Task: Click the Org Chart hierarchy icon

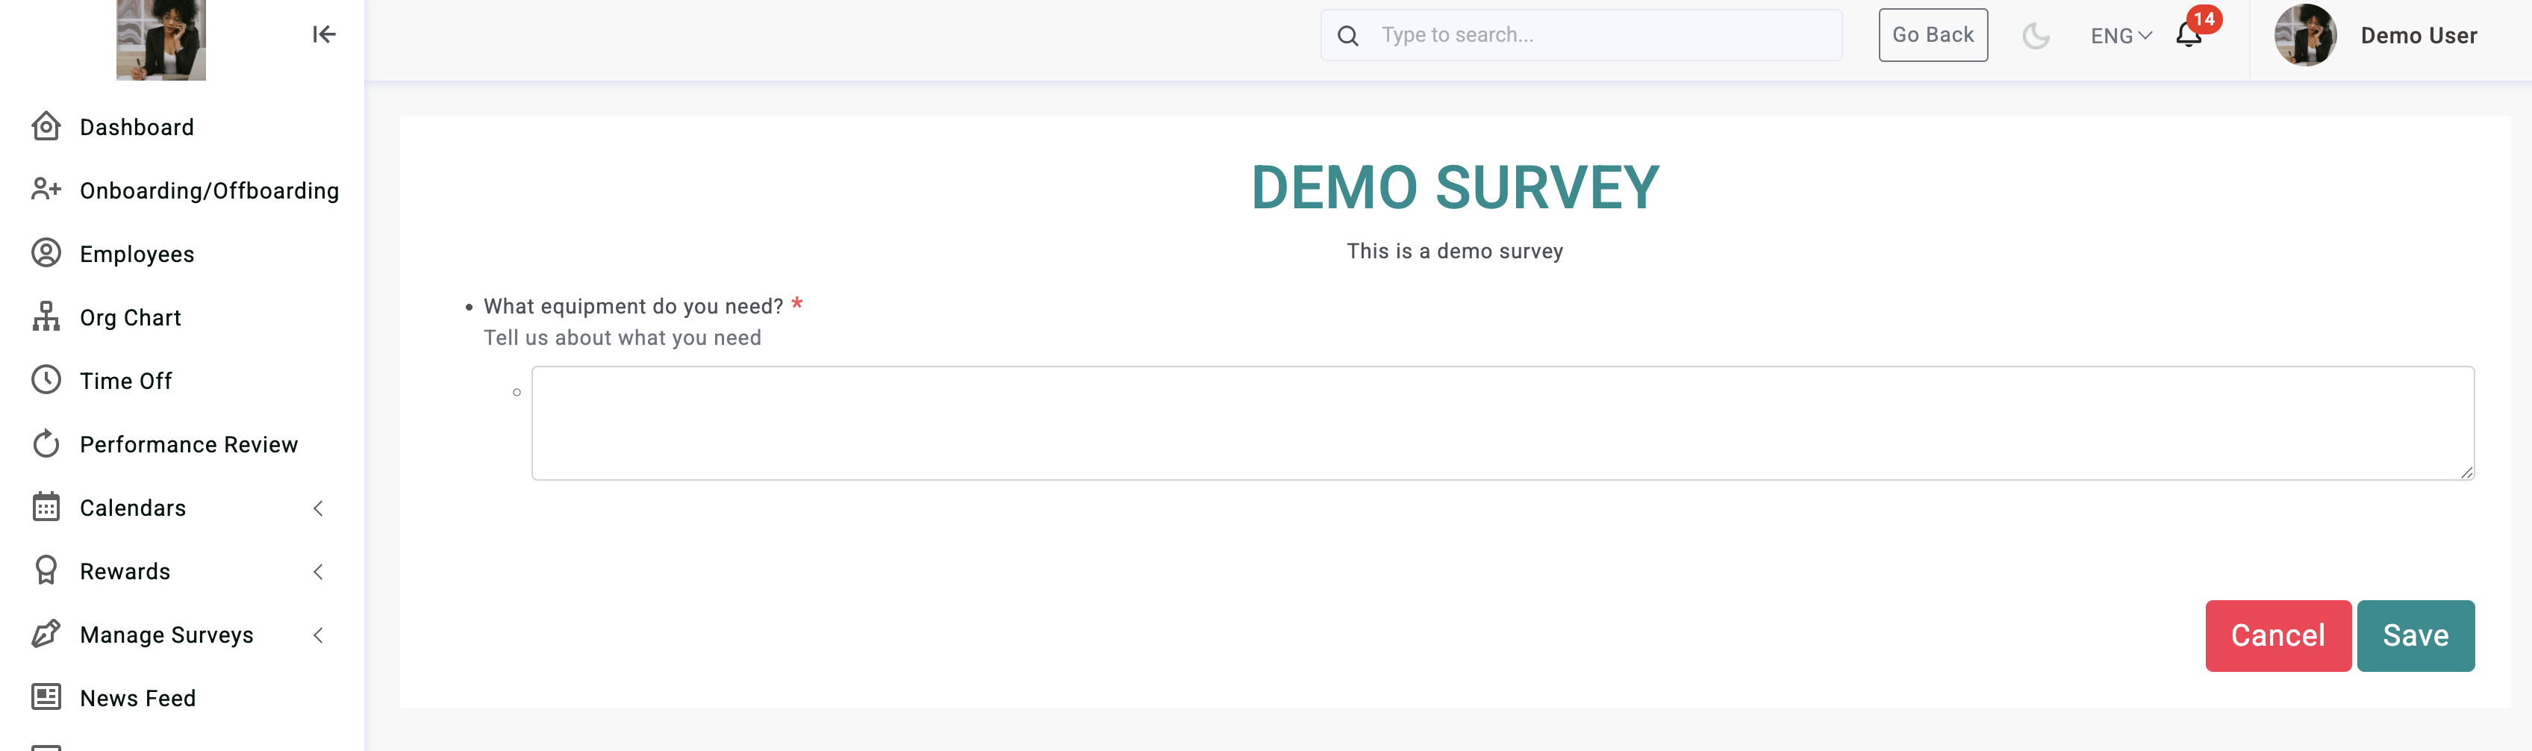Action: click(46, 317)
